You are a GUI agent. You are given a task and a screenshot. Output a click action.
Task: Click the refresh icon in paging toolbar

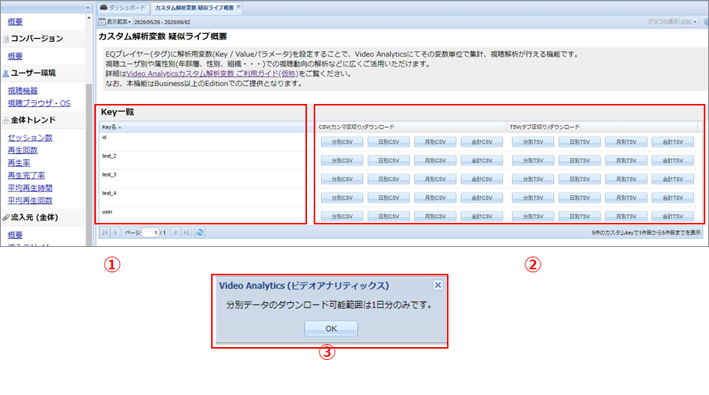pos(200,233)
